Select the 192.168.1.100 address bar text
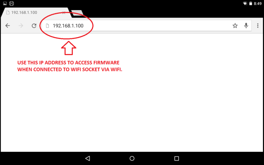Image resolution: width=264 pixels, height=165 pixels. [68, 25]
